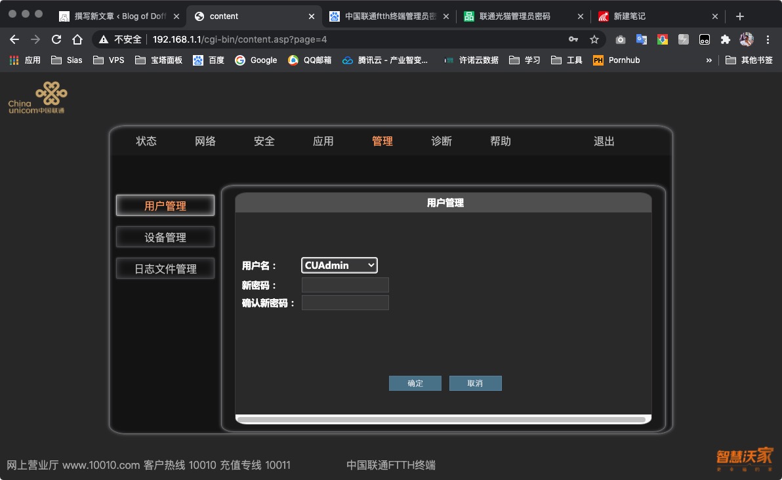Click the home icon in browser toolbar
Image resolution: width=782 pixels, height=480 pixels.
pos(77,39)
